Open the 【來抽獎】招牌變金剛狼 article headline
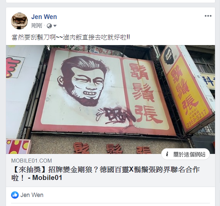The image size is (220, 206). (x=106, y=174)
